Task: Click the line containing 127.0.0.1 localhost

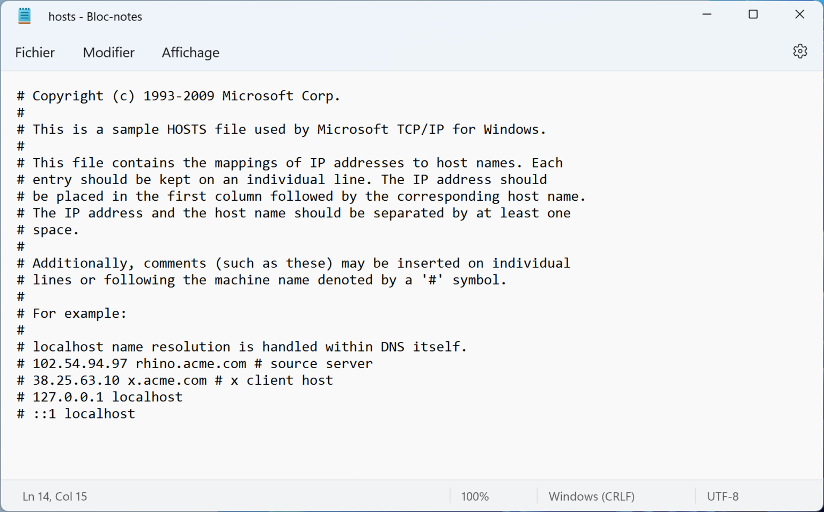Action: click(99, 397)
